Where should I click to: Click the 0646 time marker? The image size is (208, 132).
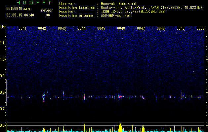(x=121, y=28)
